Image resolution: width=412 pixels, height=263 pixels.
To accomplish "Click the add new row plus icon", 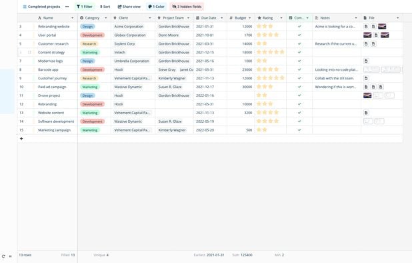I will 21,139.
